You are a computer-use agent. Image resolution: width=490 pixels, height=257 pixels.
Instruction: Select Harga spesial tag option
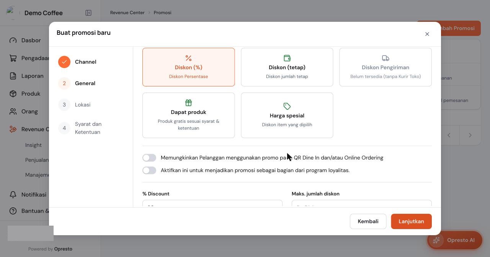[287, 115]
